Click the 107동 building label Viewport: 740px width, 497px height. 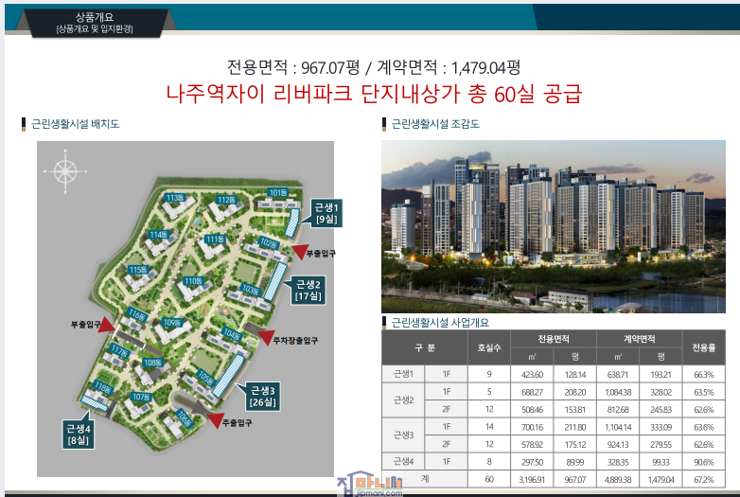[141, 397]
